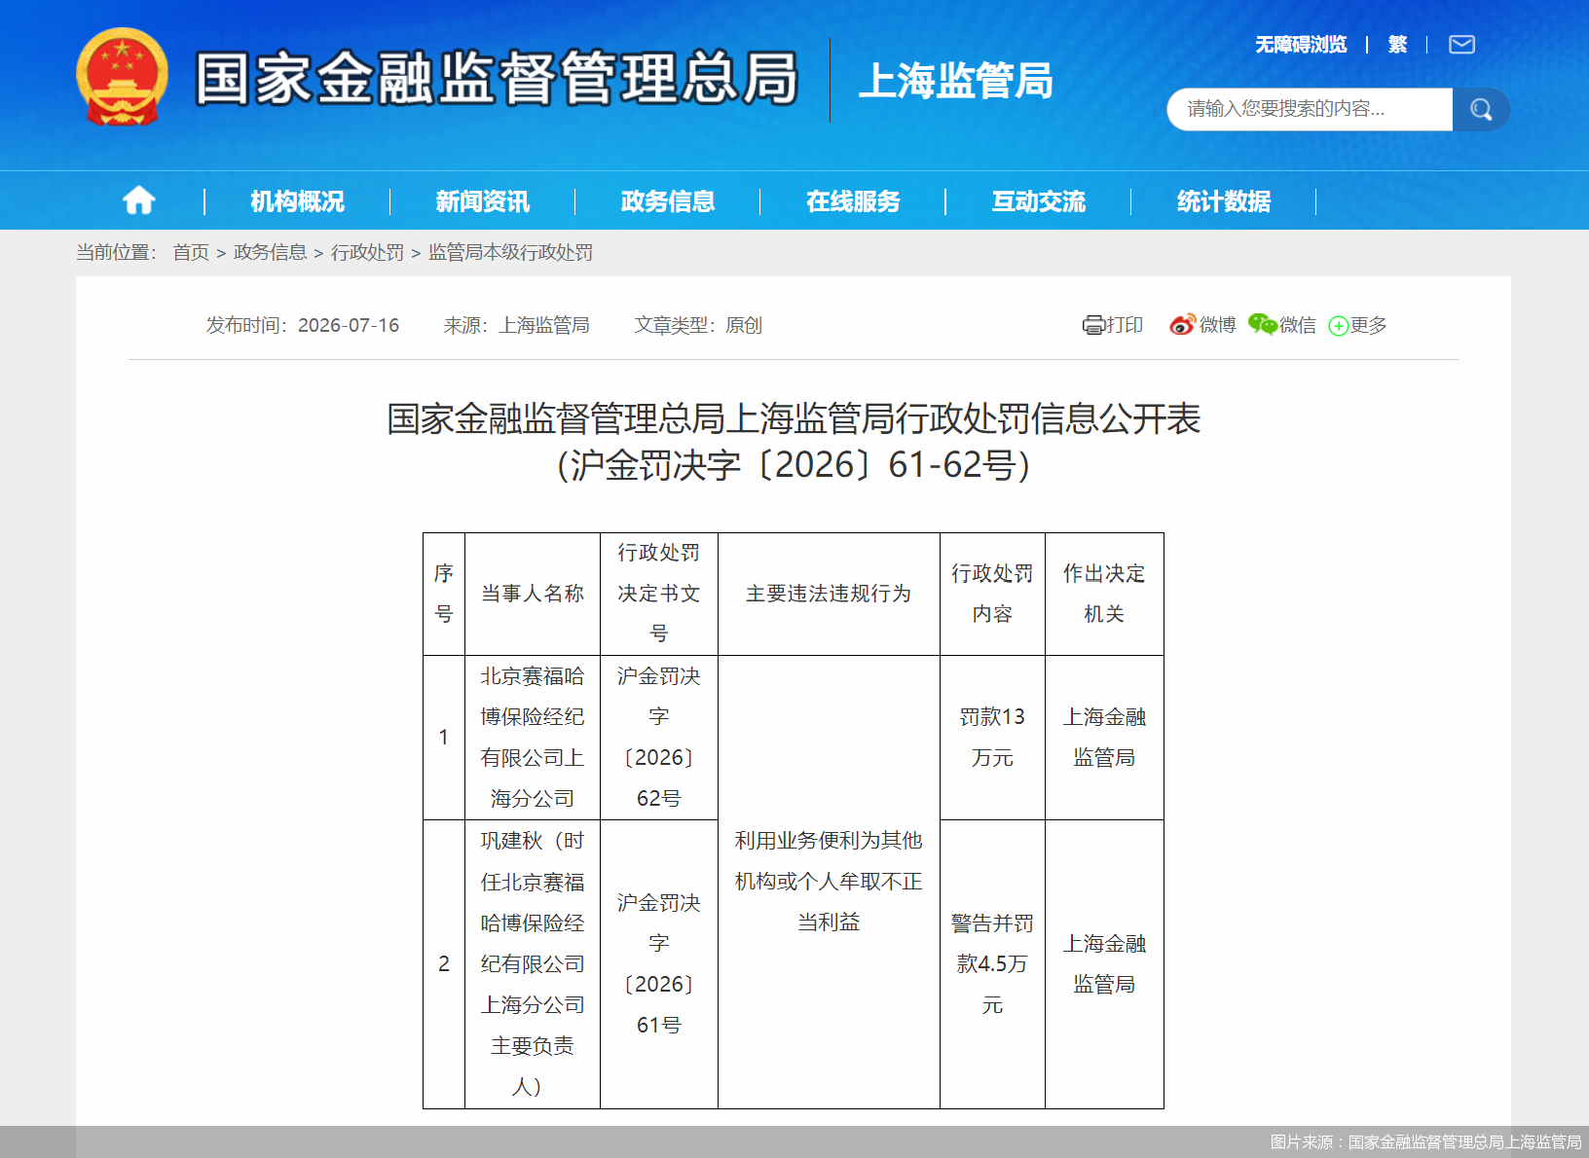Click the 行政处罚内容 table header
This screenshot has width=1589, height=1158.
pos(992,594)
